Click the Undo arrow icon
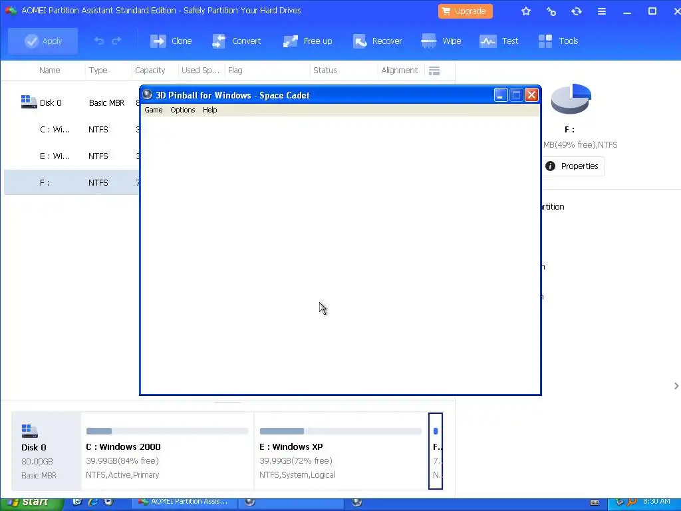This screenshot has height=511, width=681. (x=99, y=41)
